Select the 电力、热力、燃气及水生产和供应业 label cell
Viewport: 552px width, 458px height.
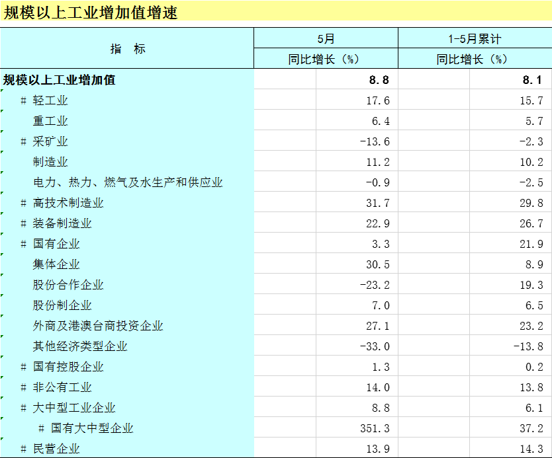pos(128,182)
